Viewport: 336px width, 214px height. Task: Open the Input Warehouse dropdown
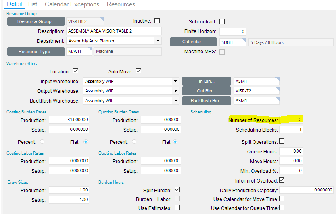175,81
